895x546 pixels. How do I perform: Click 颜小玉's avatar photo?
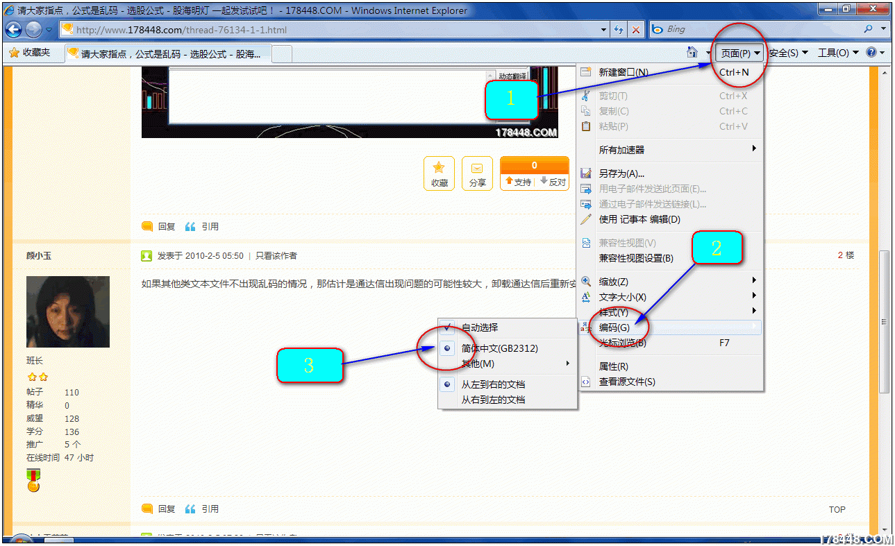tap(68, 312)
